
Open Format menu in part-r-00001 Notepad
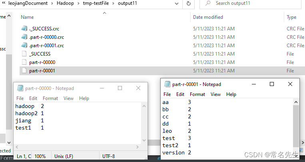tap(197, 94)
